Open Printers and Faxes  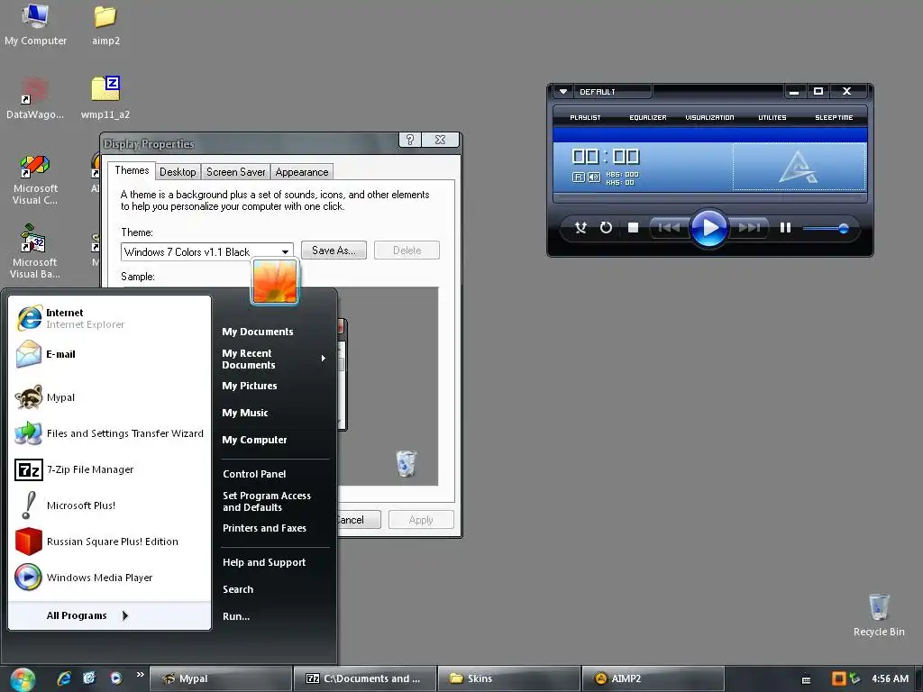[x=264, y=528]
